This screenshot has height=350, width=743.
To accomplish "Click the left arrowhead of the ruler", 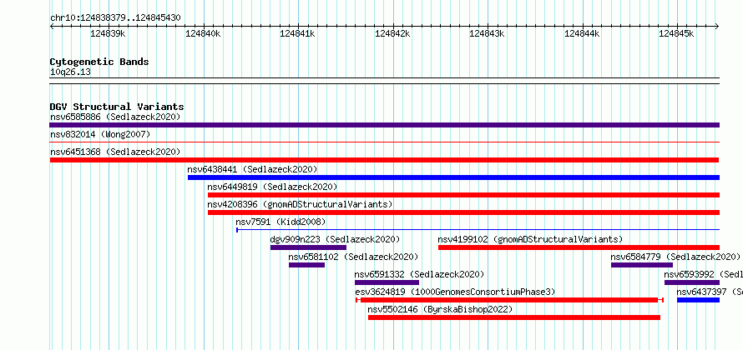I will coord(52,26).
